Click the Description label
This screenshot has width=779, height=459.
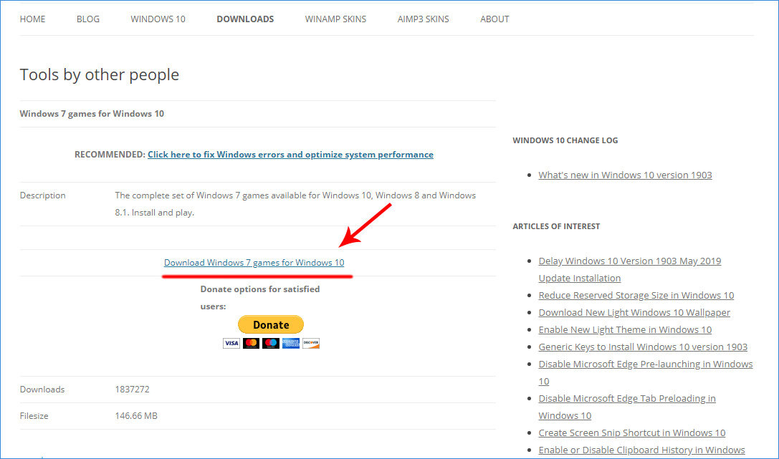click(x=43, y=195)
